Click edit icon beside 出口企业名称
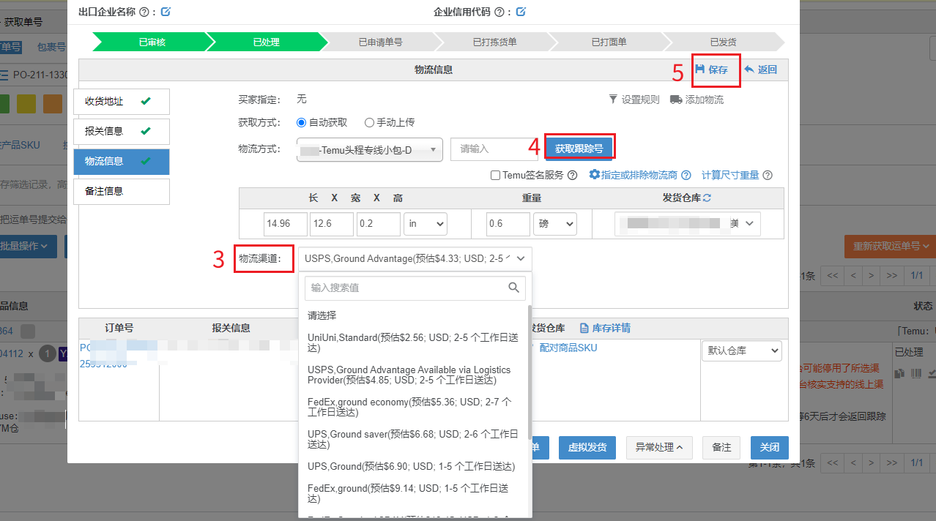Screen dimensions: 936x521 point(166,12)
